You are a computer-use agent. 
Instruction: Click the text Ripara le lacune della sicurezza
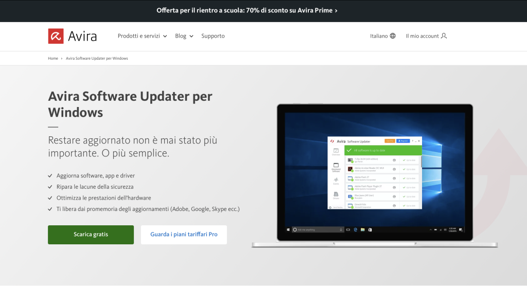point(95,187)
